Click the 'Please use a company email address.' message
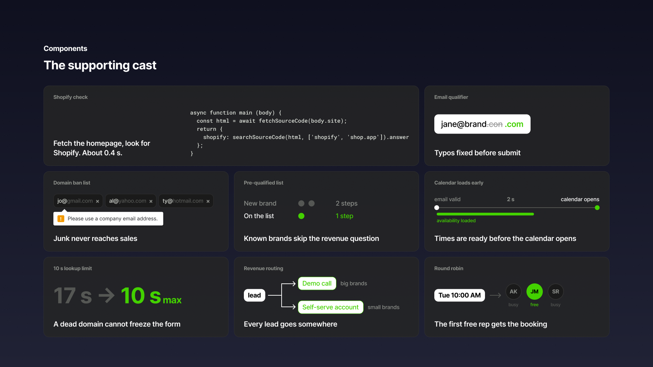Screen dimensions: 653x367 (113, 219)
